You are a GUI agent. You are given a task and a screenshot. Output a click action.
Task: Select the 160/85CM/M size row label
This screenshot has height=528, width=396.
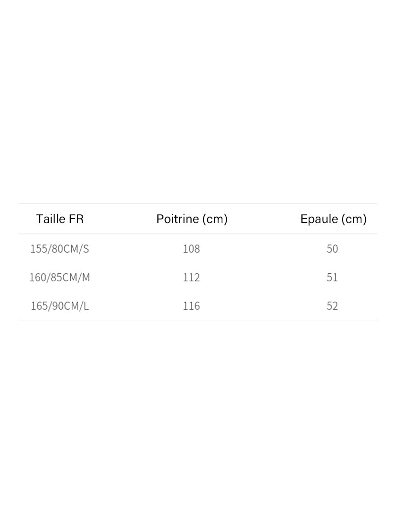coord(59,278)
